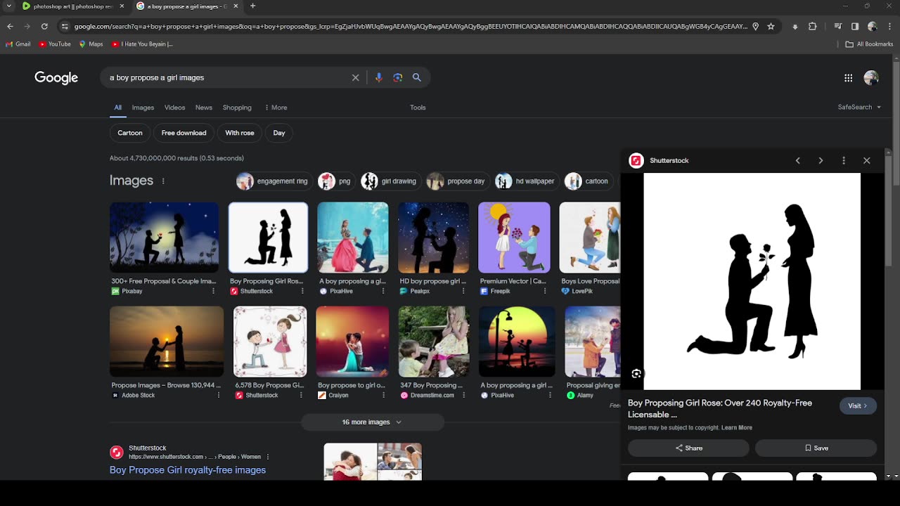This screenshot has height=506, width=900.
Task: Open options for Adobe Stock image result
Action: pyautogui.click(x=218, y=396)
